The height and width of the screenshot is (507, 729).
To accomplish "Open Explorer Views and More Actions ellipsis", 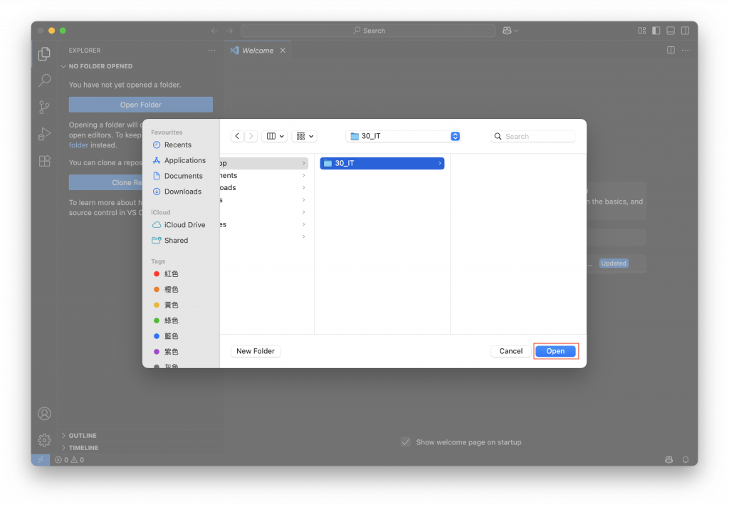I will pos(211,51).
